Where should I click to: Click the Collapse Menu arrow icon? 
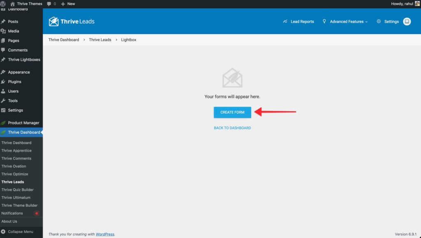point(4,231)
